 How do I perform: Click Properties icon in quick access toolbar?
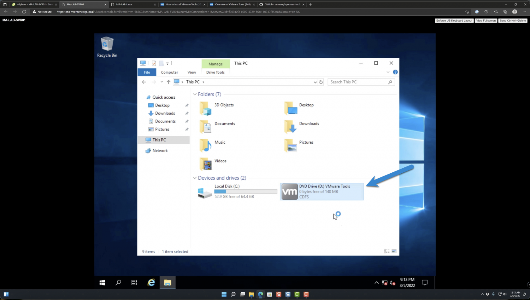tap(154, 63)
